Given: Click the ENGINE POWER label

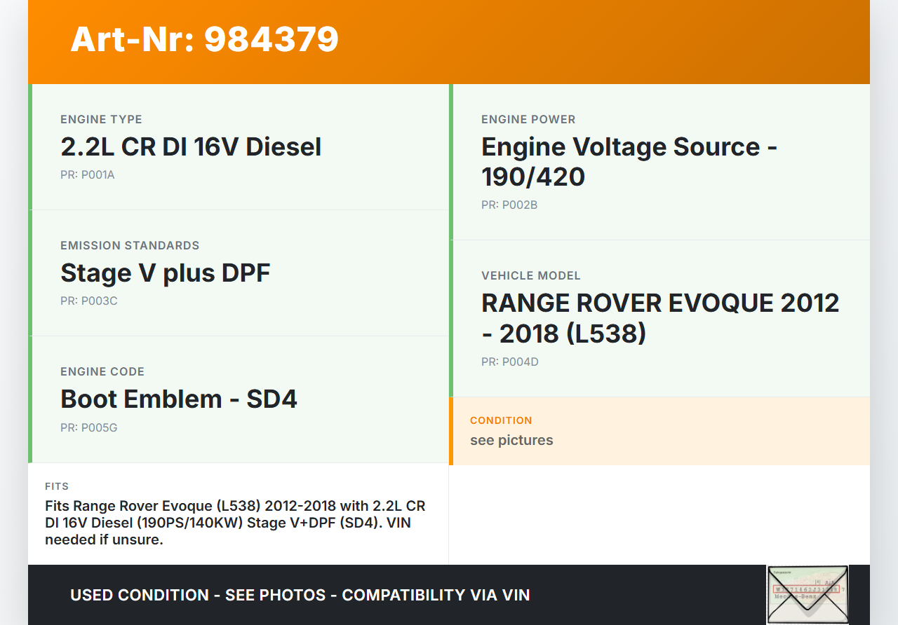Looking at the screenshot, I should [x=528, y=119].
